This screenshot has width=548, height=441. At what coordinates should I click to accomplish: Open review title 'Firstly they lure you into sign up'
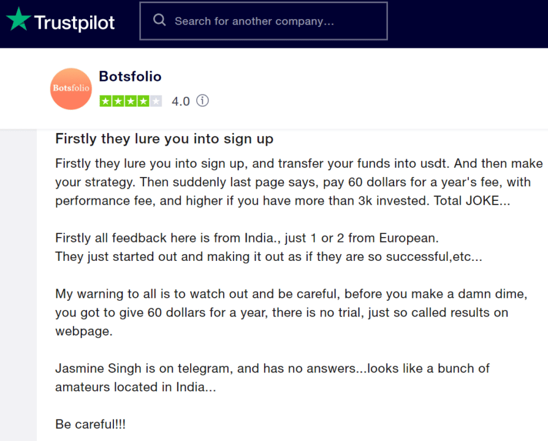pyautogui.click(x=164, y=139)
